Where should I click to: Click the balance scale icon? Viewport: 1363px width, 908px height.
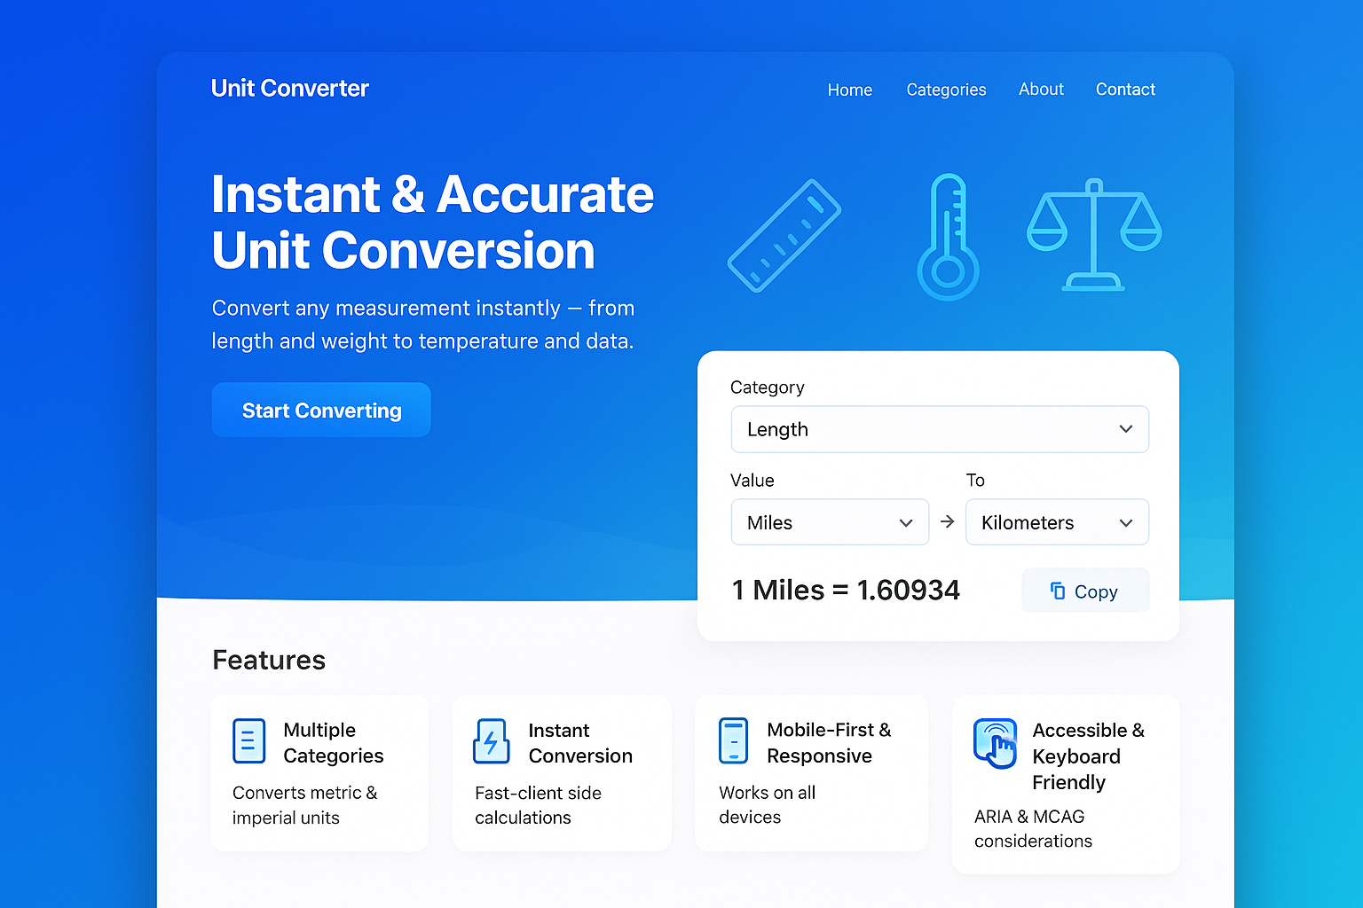pyautogui.click(x=1094, y=235)
